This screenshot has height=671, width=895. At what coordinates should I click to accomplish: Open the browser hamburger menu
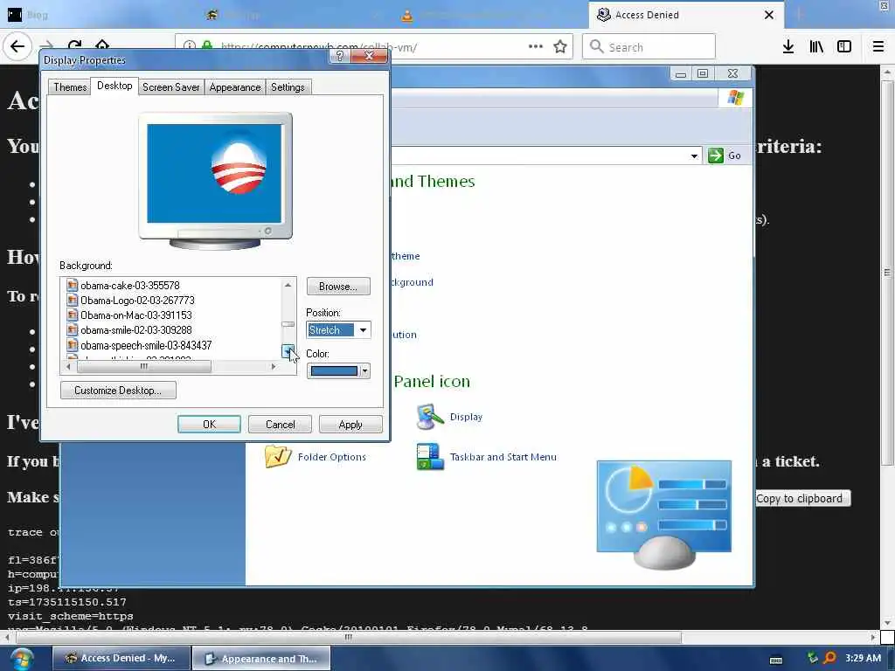878,47
